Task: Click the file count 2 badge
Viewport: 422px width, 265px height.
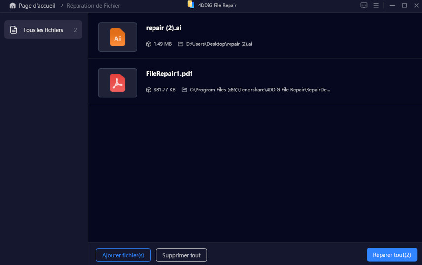Action: (75, 30)
